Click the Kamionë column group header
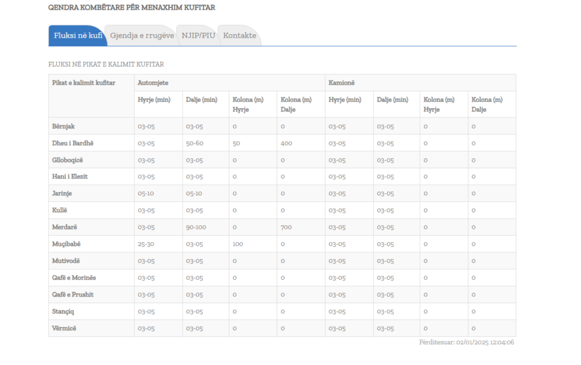This screenshot has height=365, width=581. pyautogui.click(x=341, y=83)
